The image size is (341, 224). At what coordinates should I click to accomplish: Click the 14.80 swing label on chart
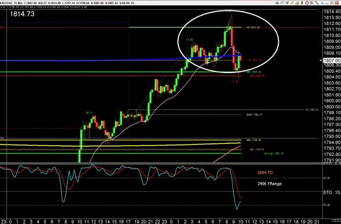[190, 40]
